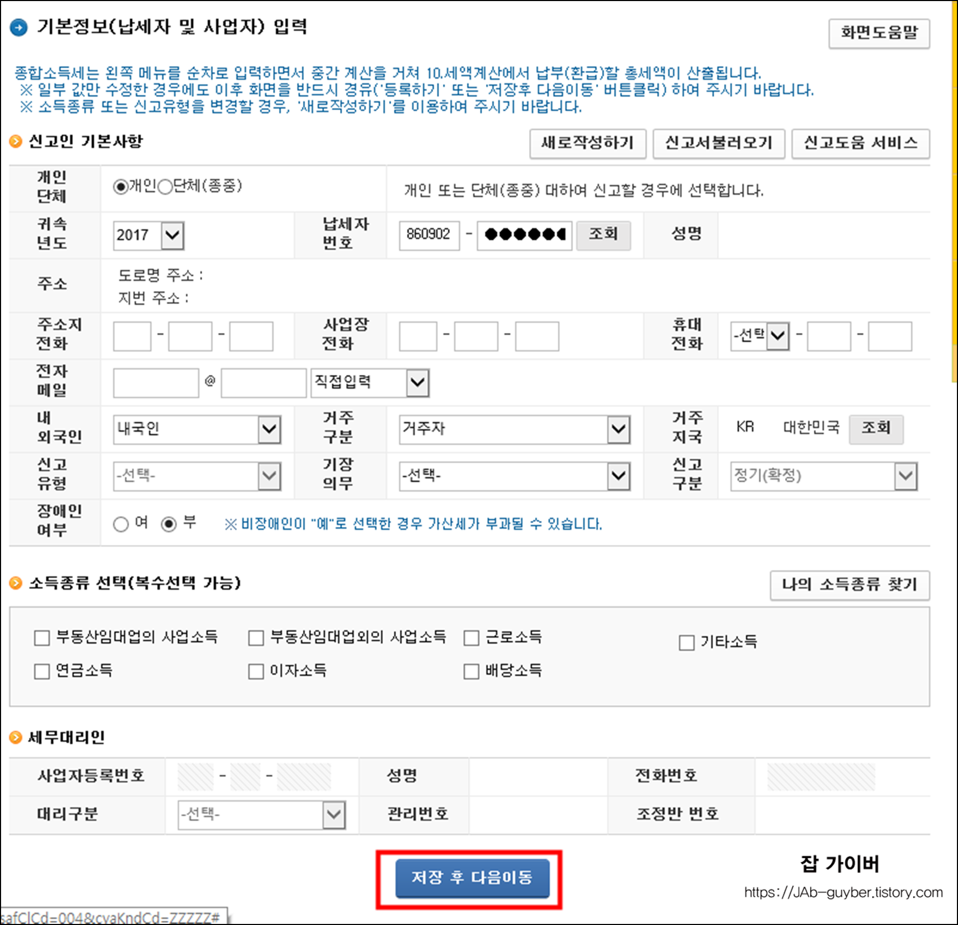Select 부 for 장애인여부
958x925 pixels.
click(x=169, y=524)
